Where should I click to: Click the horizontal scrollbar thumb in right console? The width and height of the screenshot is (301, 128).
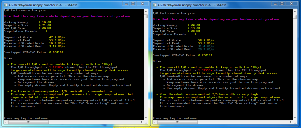point(177,122)
